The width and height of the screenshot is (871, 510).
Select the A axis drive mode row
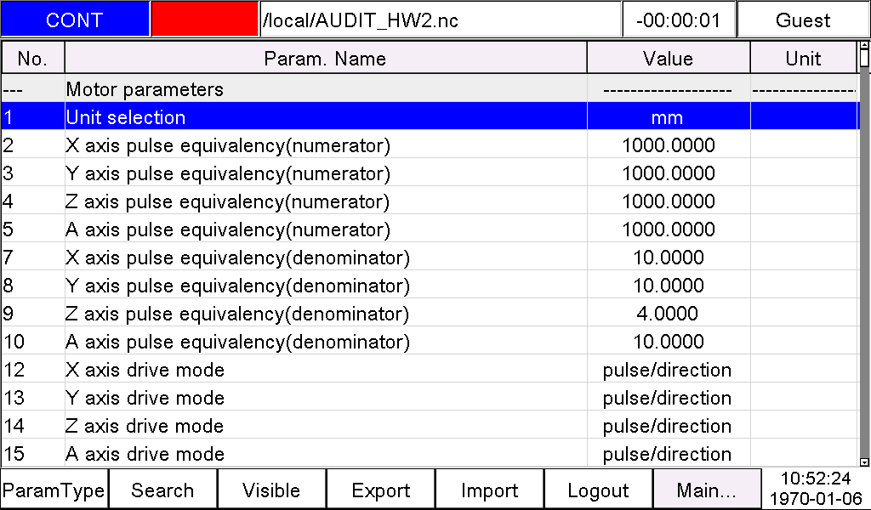[430, 453]
